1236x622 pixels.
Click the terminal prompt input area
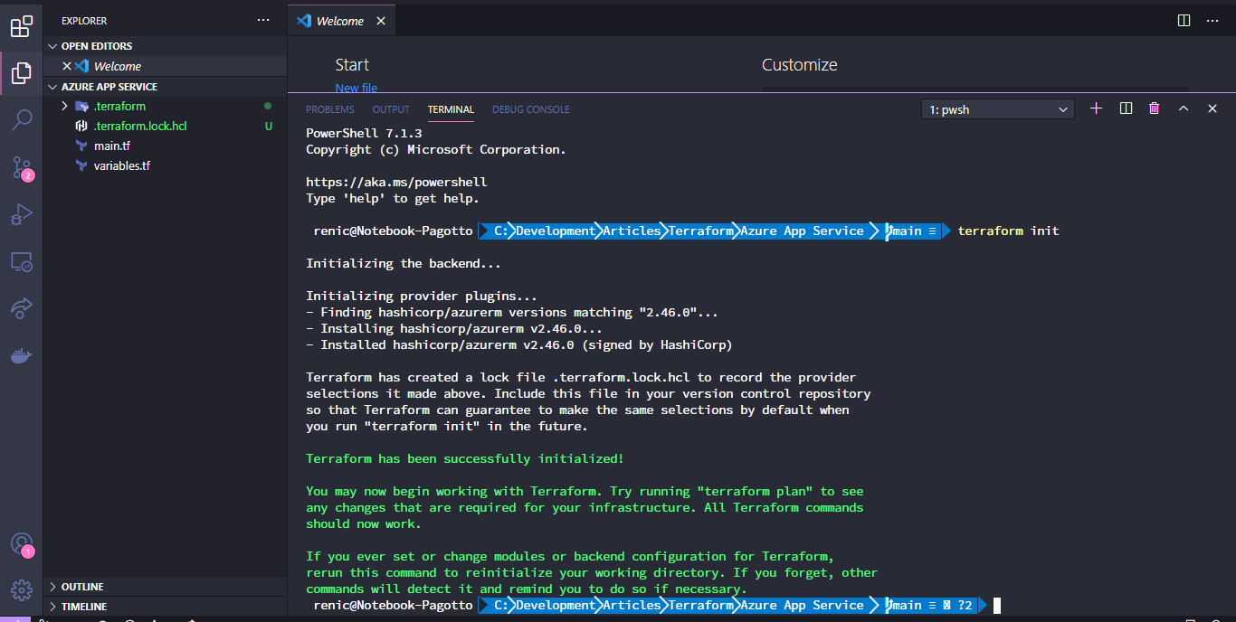pyautogui.click(x=996, y=606)
